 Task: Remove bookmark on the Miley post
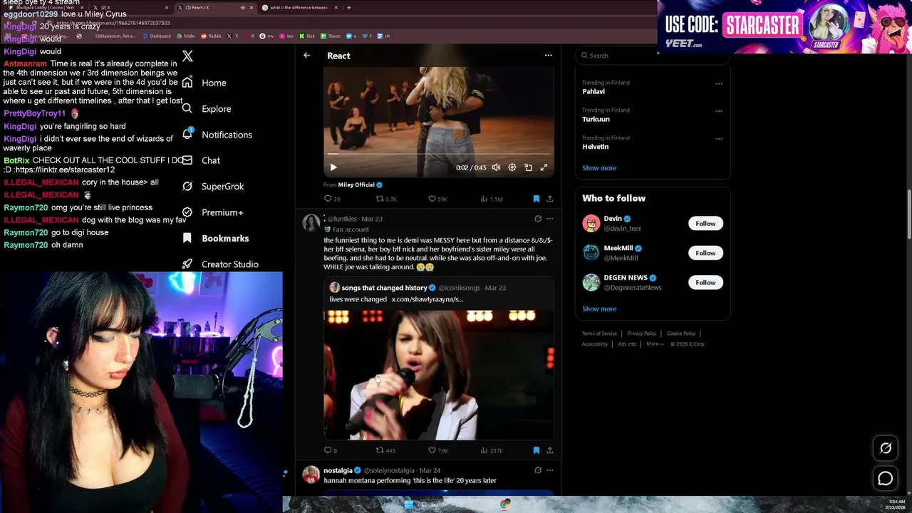[536, 199]
